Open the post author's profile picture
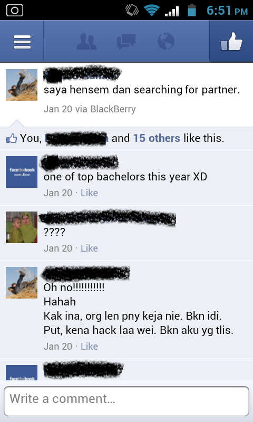This screenshot has height=422, width=253. tap(22, 85)
